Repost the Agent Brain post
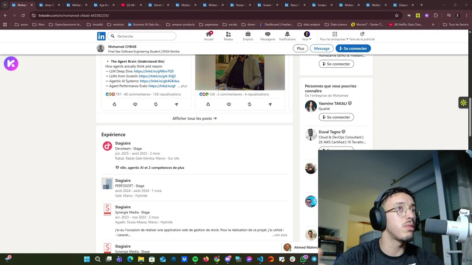The width and height of the screenshot is (472, 265). pos(156,104)
